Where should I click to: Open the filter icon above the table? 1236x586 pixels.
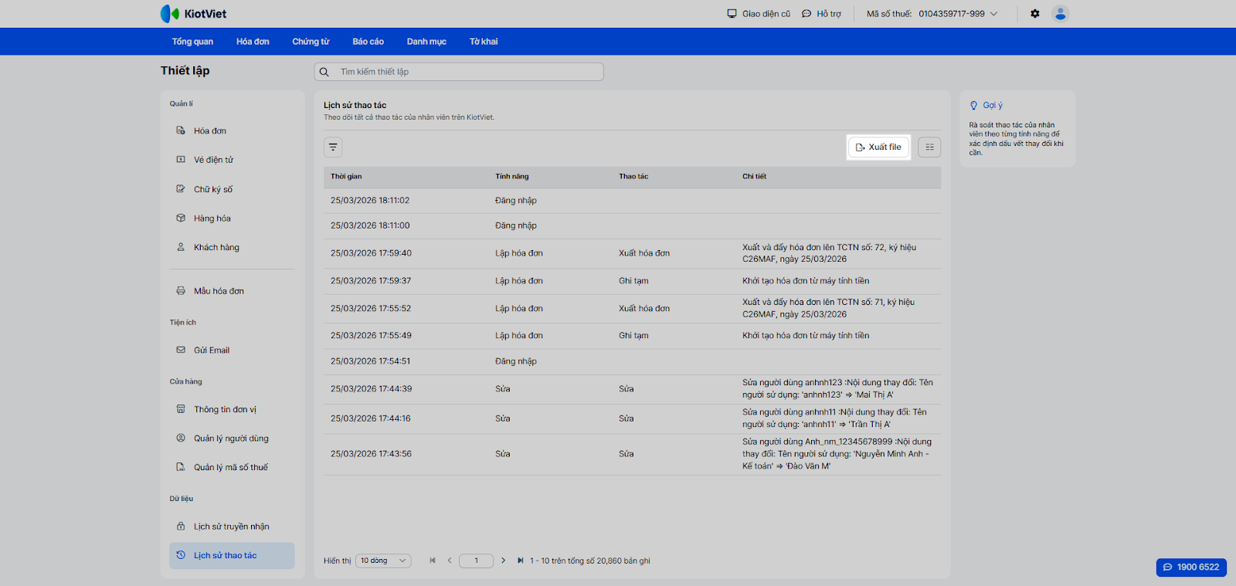(x=333, y=147)
